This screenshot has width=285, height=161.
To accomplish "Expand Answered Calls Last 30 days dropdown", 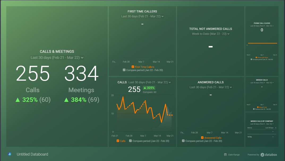I will 231,87.
